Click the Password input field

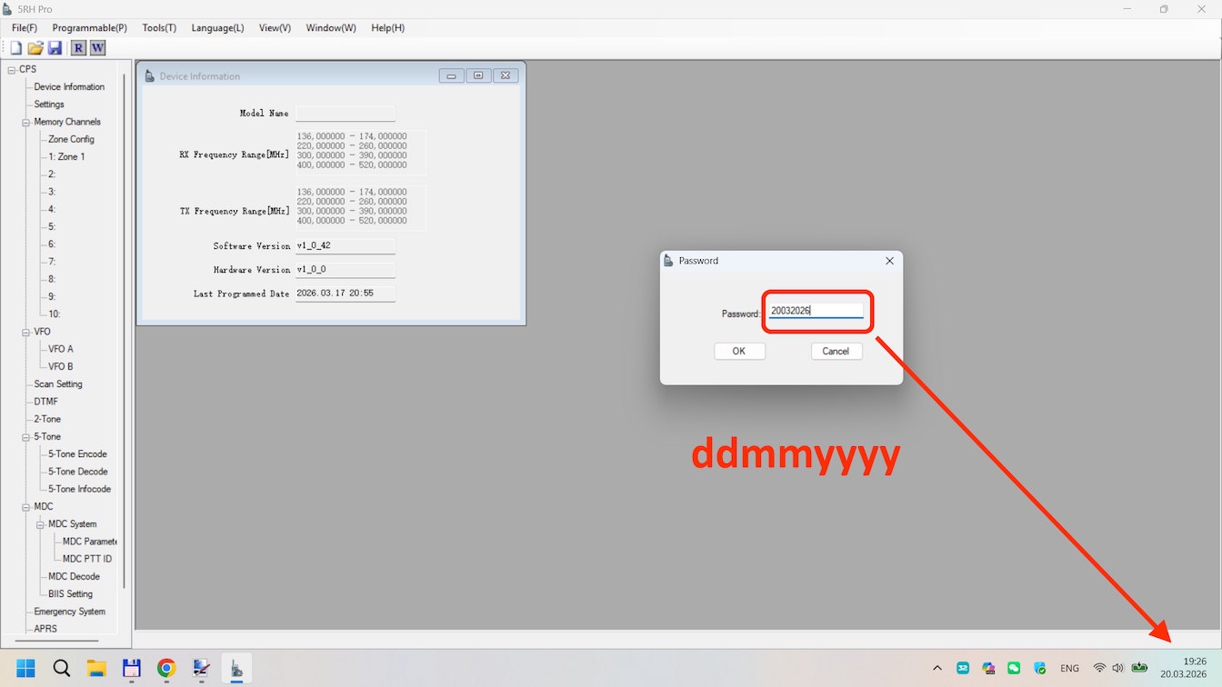[x=815, y=311]
